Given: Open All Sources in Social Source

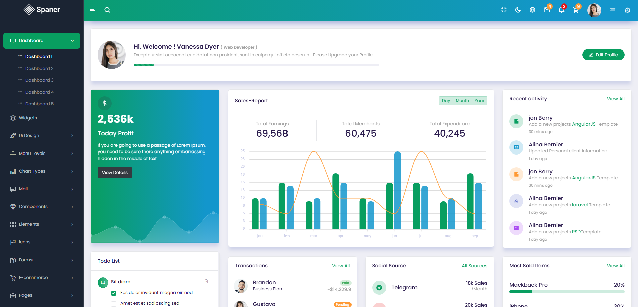Looking at the screenshot, I should 474,266.
